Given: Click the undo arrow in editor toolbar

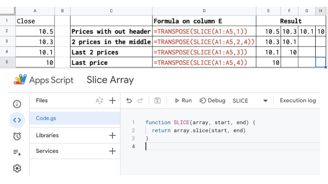Looking at the screenshot, I should point(129,101).
